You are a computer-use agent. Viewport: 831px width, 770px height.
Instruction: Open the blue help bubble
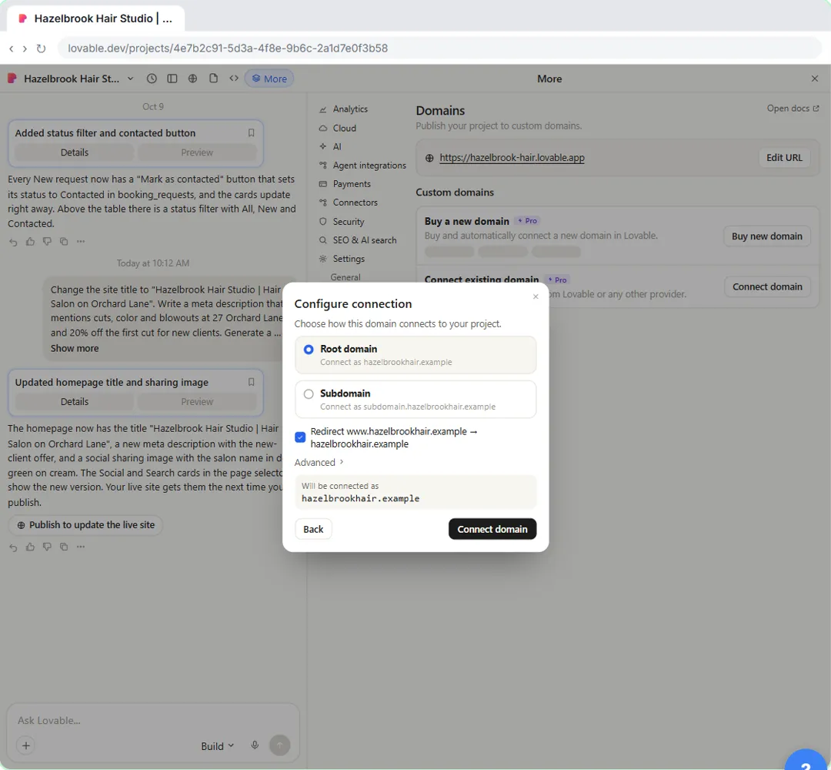[806, 761]
